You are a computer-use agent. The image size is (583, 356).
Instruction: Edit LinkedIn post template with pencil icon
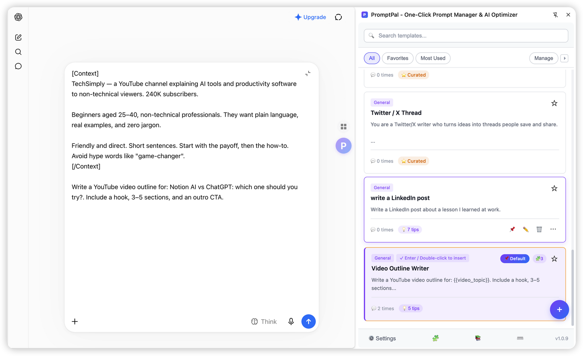526,229
